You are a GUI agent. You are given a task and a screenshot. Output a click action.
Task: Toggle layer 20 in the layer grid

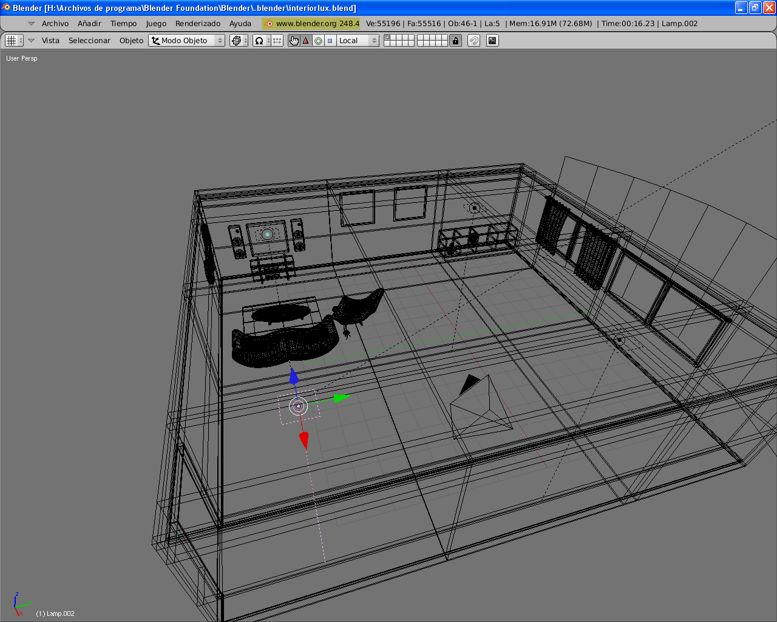pyautogui.click(x=445, y=44)
